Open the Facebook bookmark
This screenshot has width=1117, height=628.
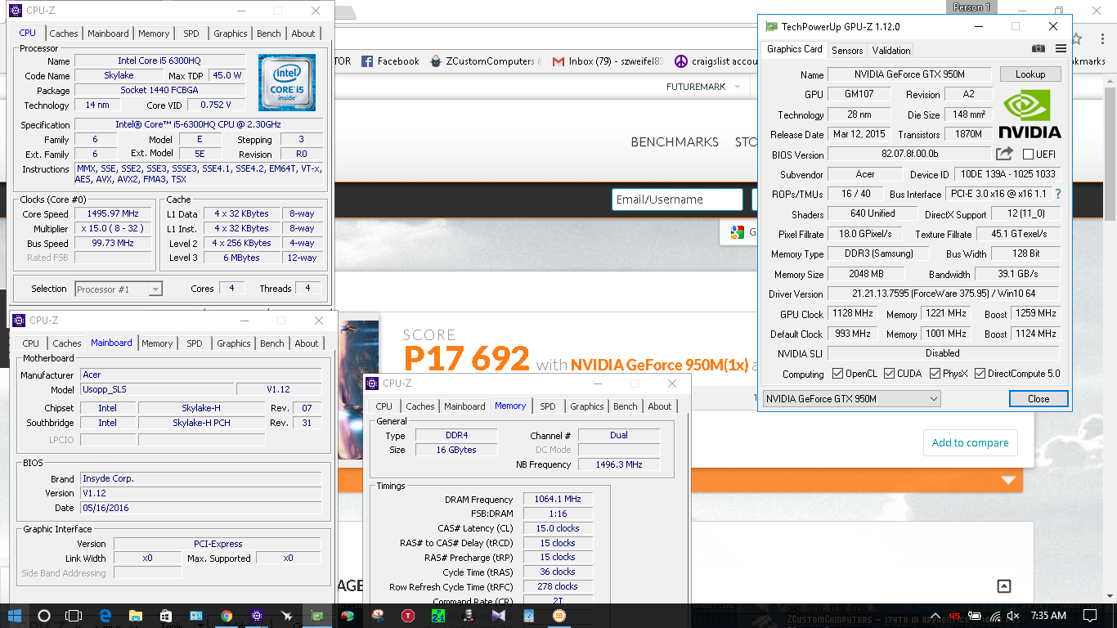(390, 61)
